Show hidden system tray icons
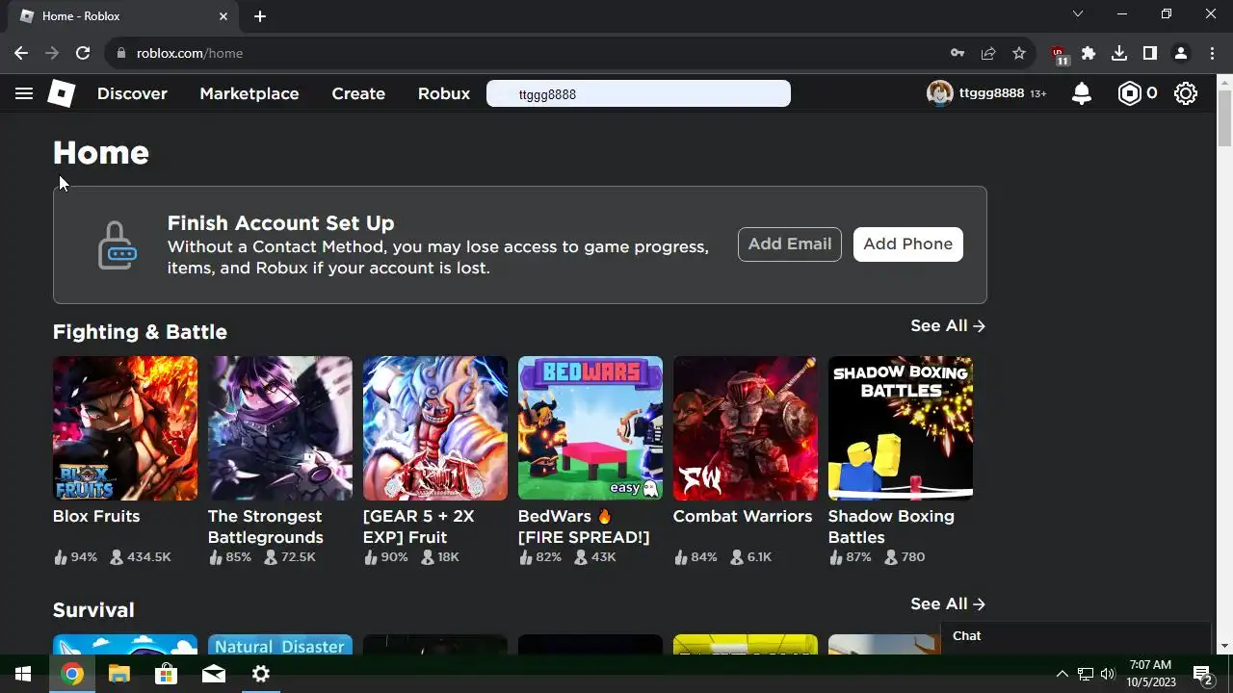This screenshot has height=693, width=1233. [x=1062, y=674]
